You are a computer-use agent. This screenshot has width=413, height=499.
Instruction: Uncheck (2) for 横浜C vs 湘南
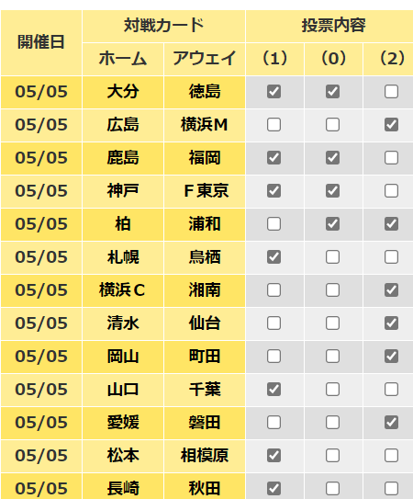[391, 290]
